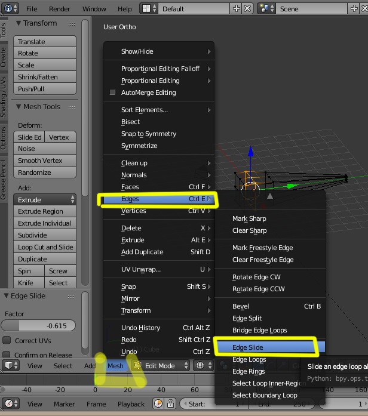The image size is (368, 416).
Task: Open the Edit Mode selector dropdown
Action: pos(161,365)
